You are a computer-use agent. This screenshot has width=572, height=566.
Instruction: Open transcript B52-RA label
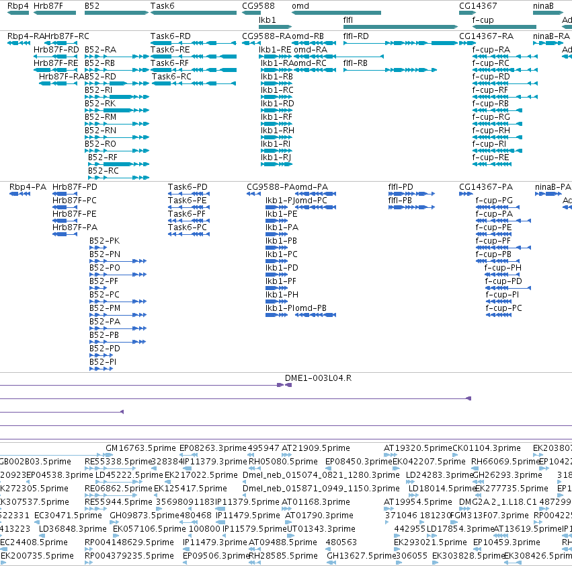click(100, 50)
